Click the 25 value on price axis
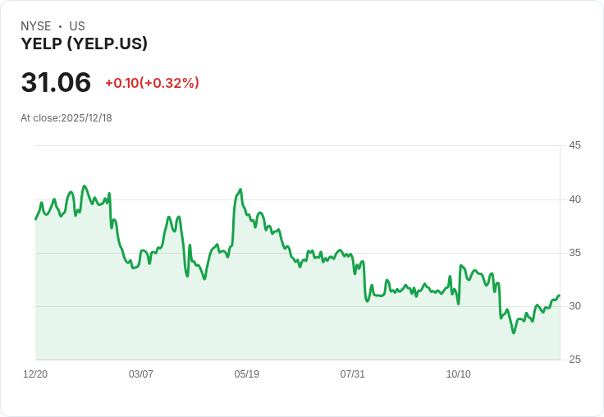Image resolution: width=604 pixels, height=417 pixels. pyautogui.click(x=575, y=360)
